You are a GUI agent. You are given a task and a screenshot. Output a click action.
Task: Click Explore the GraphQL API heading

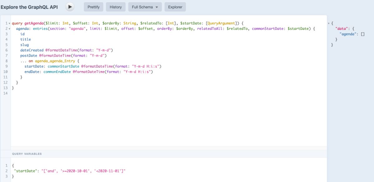pyautogui.click(x=29, y=7)
